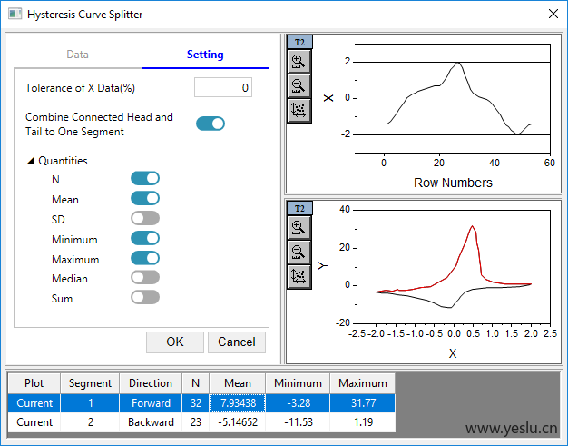Click the N value 23
The height and width of the screenshot is (446, 568).
[x=196, y=422]
